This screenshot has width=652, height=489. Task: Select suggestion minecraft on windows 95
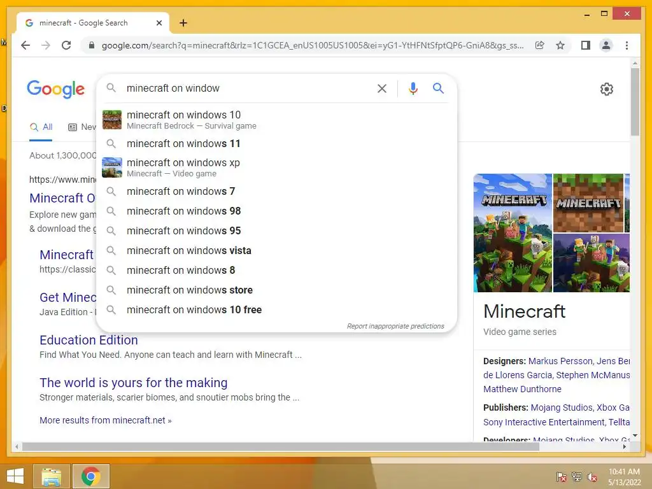click(276, 230)
